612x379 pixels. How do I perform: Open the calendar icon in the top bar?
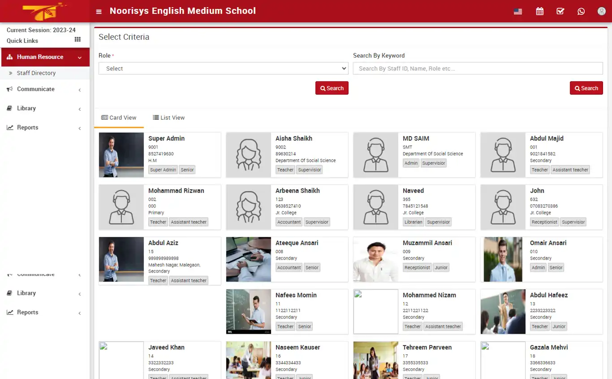pos(539,11)
